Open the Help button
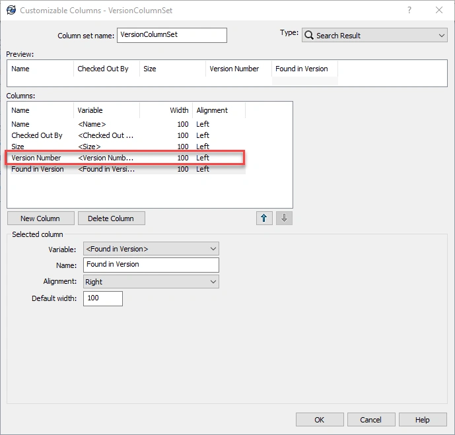Viewport: 455px width, 435px height. tap(423, 420)
